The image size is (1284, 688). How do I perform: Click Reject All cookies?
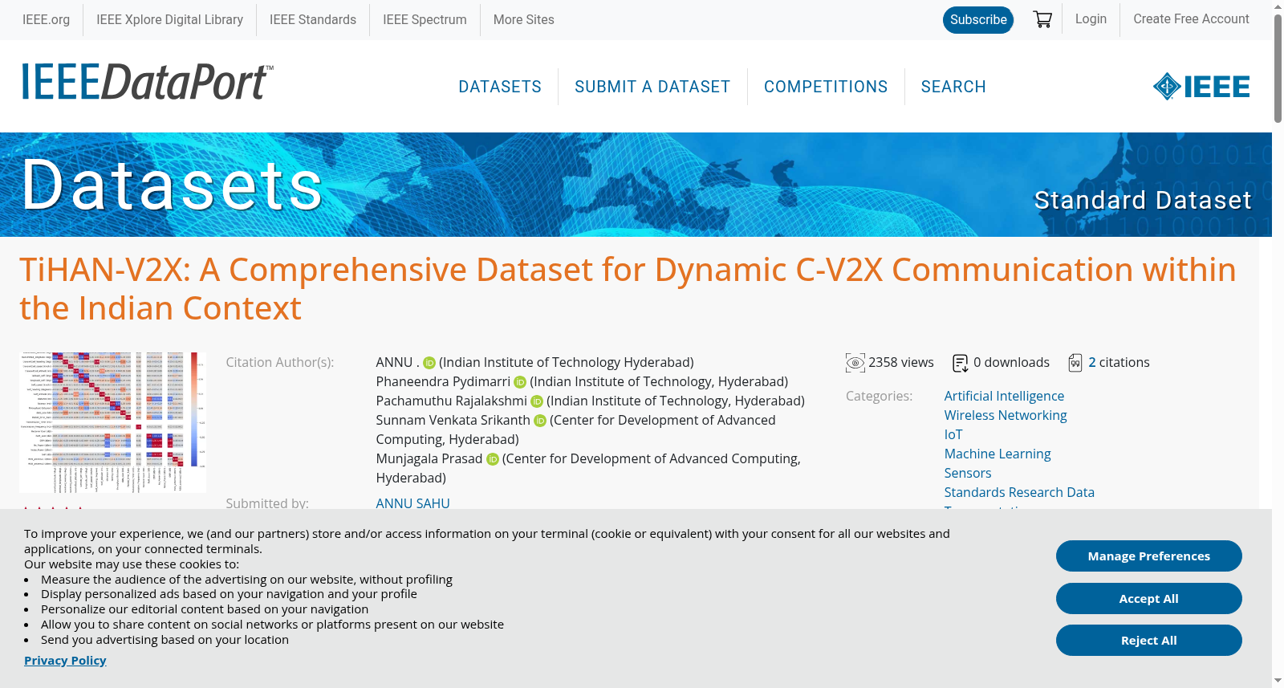tap(1149, 641)
